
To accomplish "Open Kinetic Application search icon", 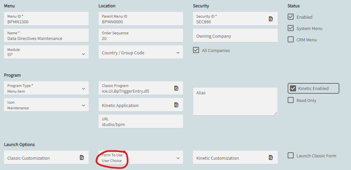I will [x=176, y=105].
